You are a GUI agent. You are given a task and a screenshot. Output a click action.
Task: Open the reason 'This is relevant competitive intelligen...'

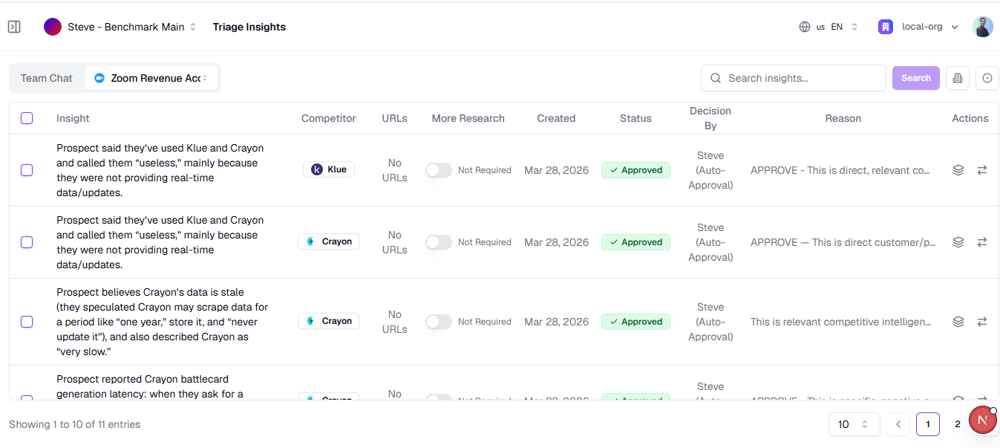841,322
